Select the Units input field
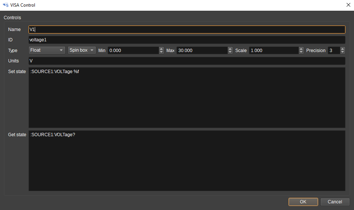 187,61
